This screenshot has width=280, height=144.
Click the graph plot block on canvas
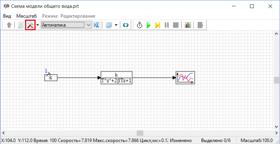[185, 77]
